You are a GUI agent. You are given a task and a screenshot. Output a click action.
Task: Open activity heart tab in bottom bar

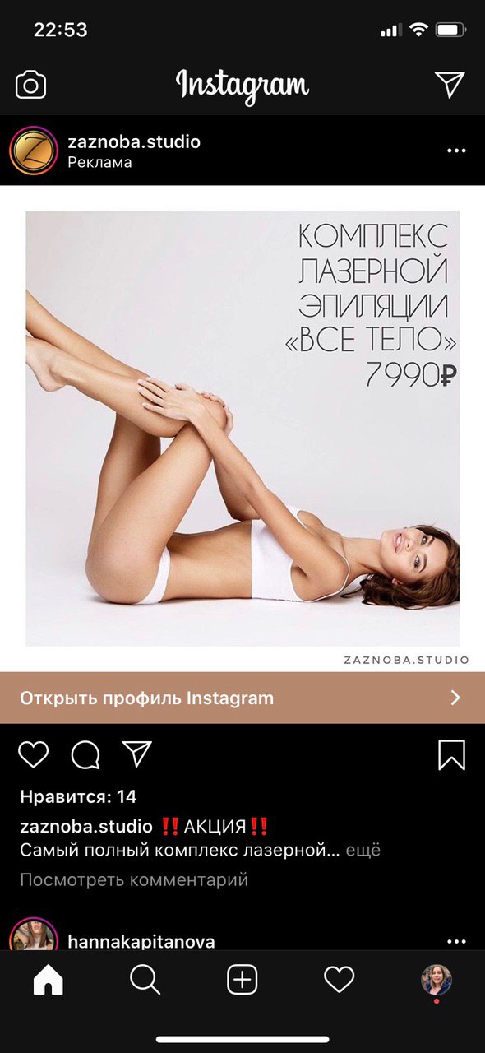pyautogui.click(x=339, y=980)
